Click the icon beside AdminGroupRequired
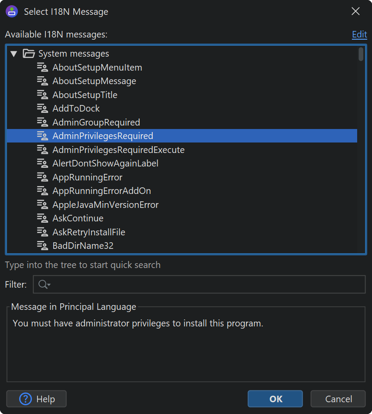Screen dimensions: 372x414 point(42,122)
